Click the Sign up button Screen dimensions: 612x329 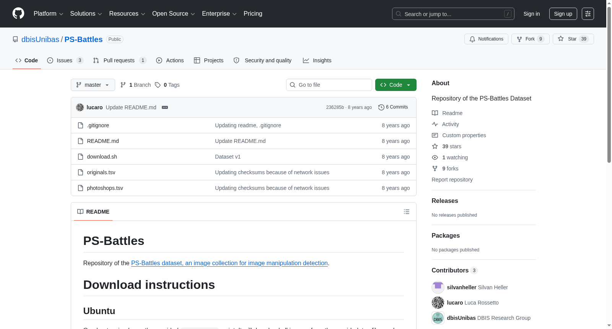point(563,14)
